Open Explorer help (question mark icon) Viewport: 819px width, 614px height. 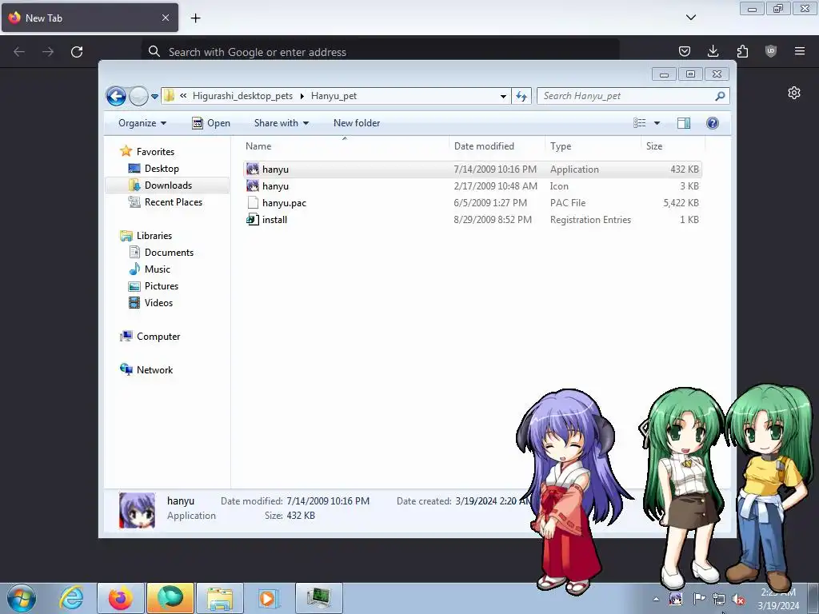713,123
